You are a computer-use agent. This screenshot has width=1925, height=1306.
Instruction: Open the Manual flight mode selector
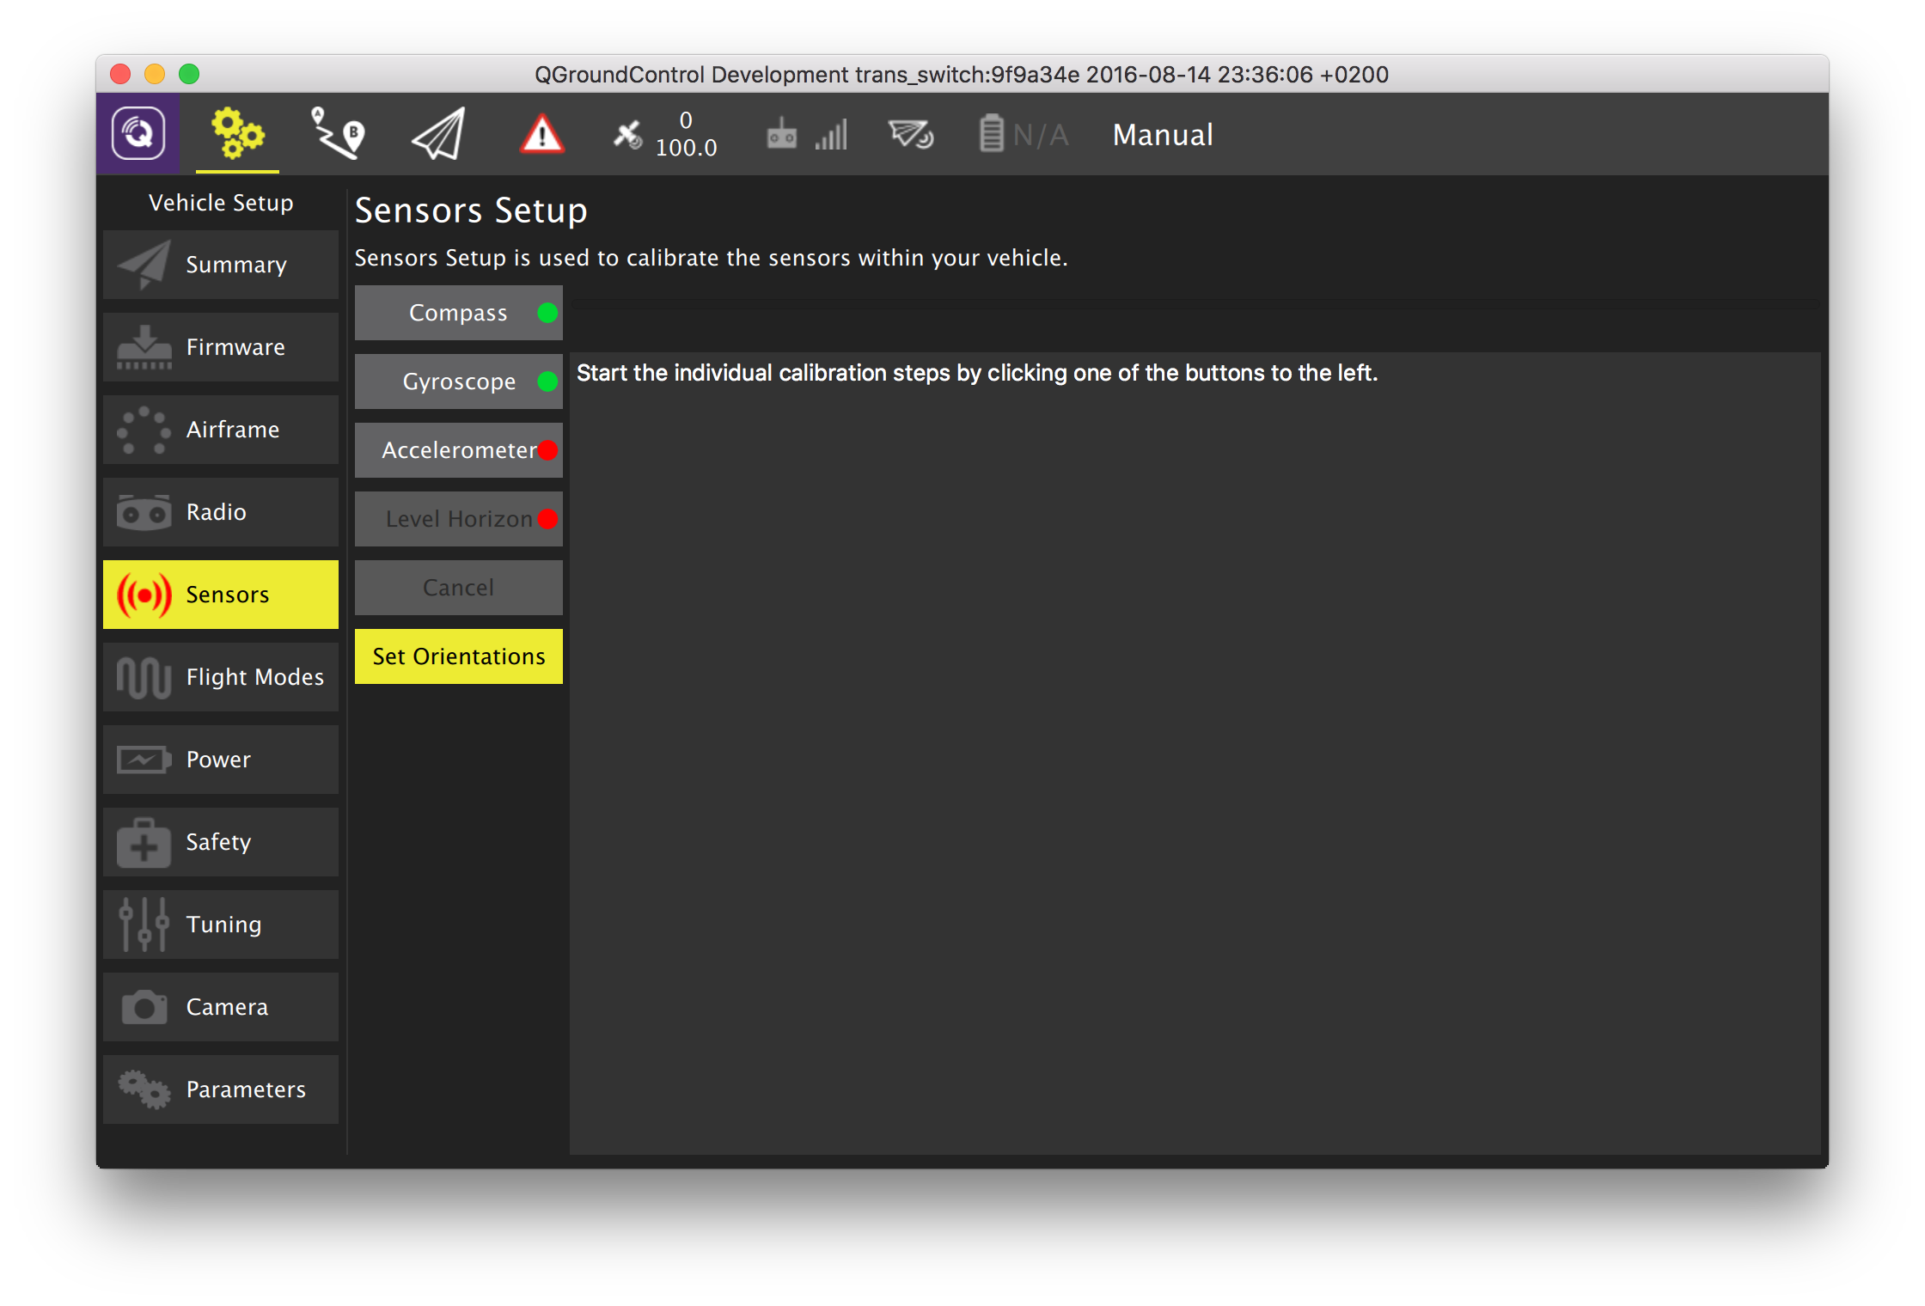1162,135
